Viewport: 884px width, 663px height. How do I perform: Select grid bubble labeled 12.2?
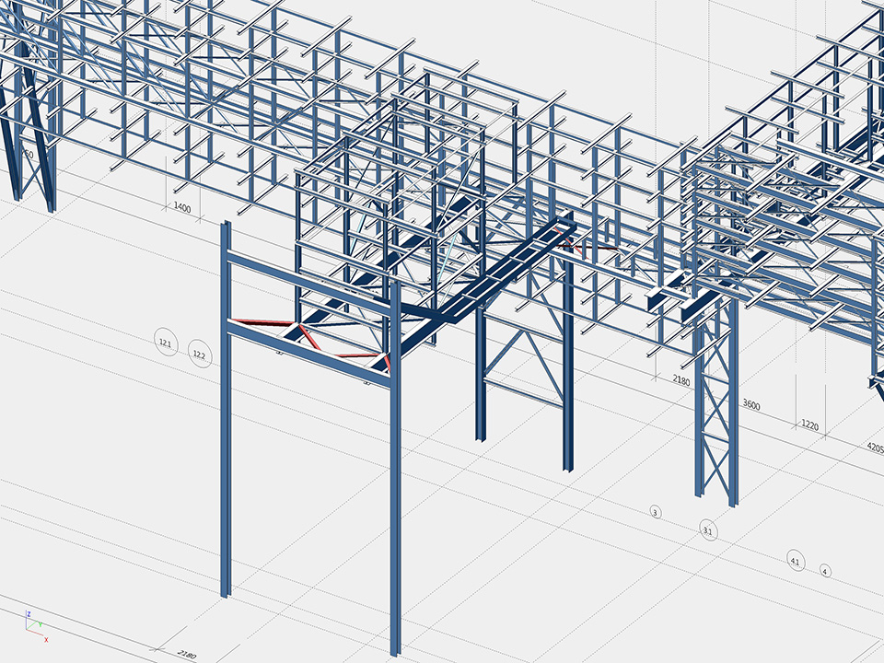(x=199, y=354)
